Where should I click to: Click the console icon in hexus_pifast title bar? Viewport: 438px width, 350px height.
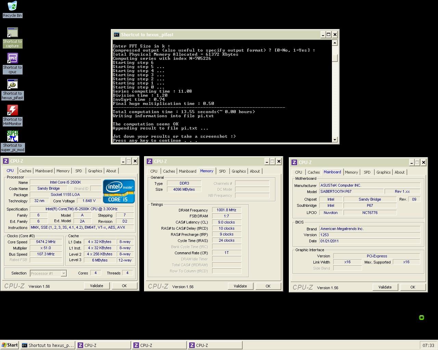pos(116,35)
